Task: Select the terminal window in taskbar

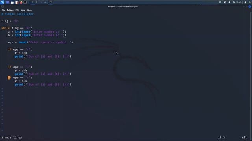Action: [x=50, y=2]
